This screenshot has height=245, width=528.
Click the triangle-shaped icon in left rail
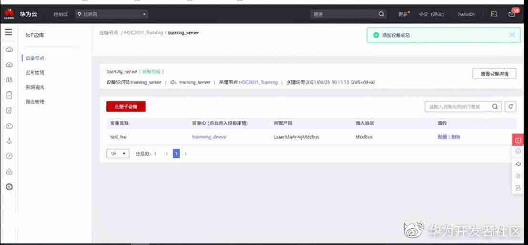click(x=10, y=171)
